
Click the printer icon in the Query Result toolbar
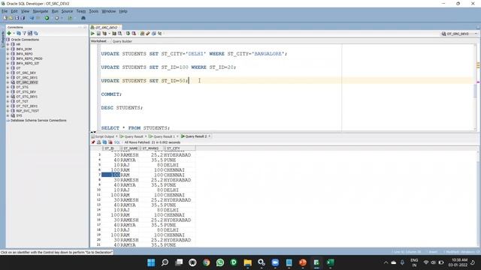98,142
